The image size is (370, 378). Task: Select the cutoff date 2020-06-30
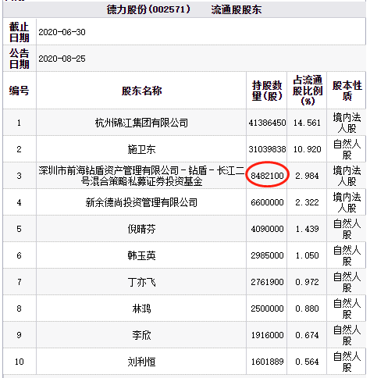(x=62, y=32)
